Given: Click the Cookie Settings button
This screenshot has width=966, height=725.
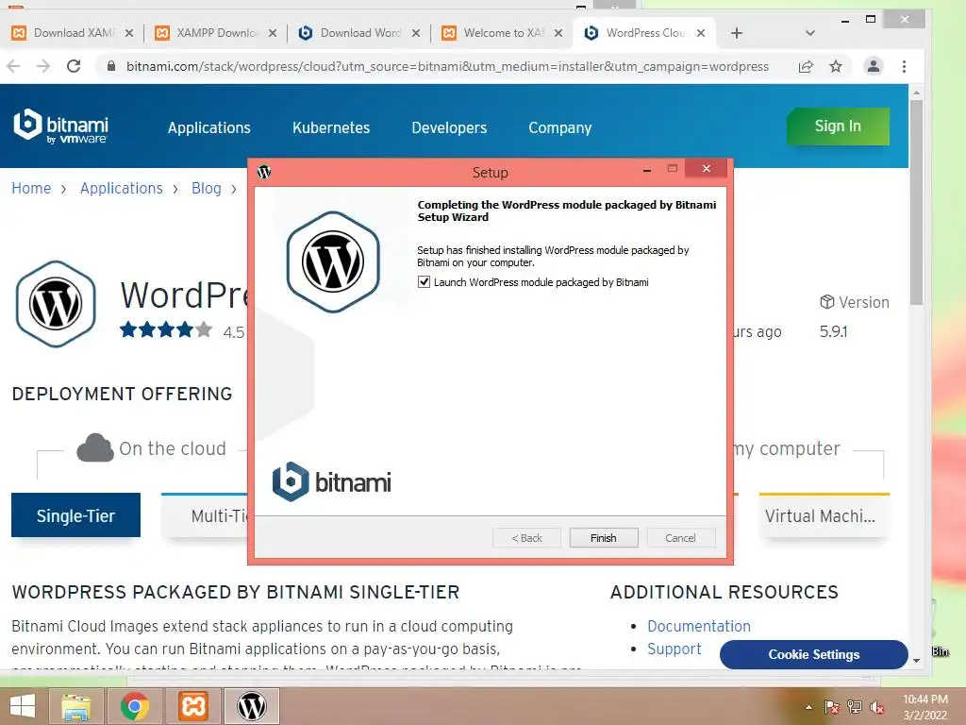Looking at the screenshot, I should (x=813, y=654).
